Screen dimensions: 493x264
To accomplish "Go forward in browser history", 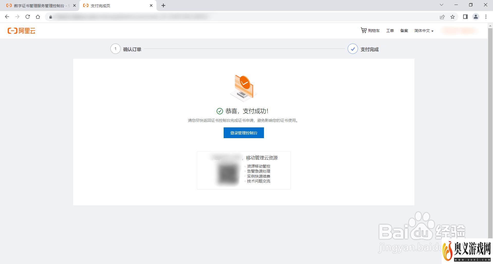I will point(17,17).
